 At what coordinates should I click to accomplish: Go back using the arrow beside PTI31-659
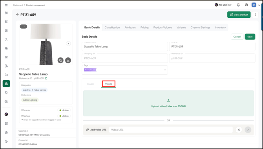(x=17, y=15)
